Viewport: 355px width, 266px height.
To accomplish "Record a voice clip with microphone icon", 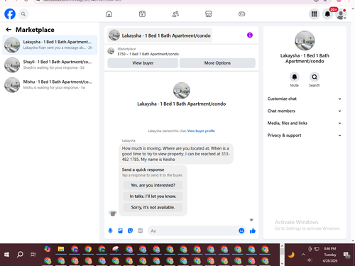I will coord(110,231).
